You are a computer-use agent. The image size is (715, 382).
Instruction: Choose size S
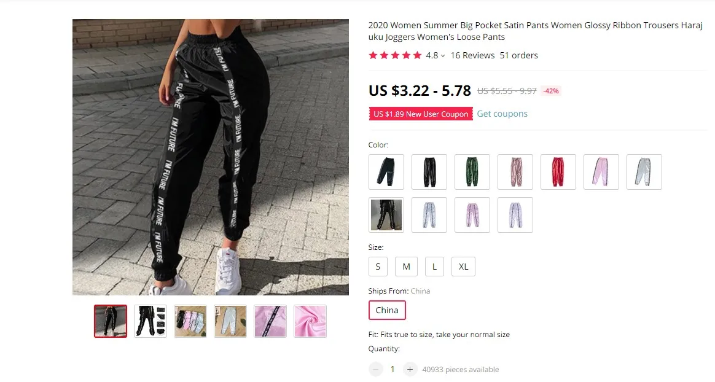378,267
